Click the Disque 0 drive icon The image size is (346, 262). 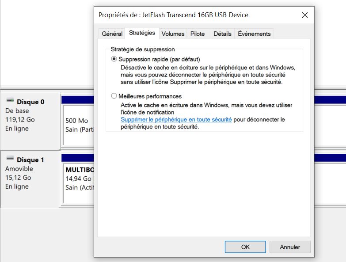(10, 101)
